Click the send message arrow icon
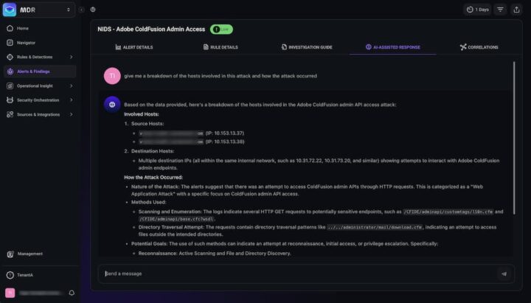531x303 pixels. coord(504,274)
